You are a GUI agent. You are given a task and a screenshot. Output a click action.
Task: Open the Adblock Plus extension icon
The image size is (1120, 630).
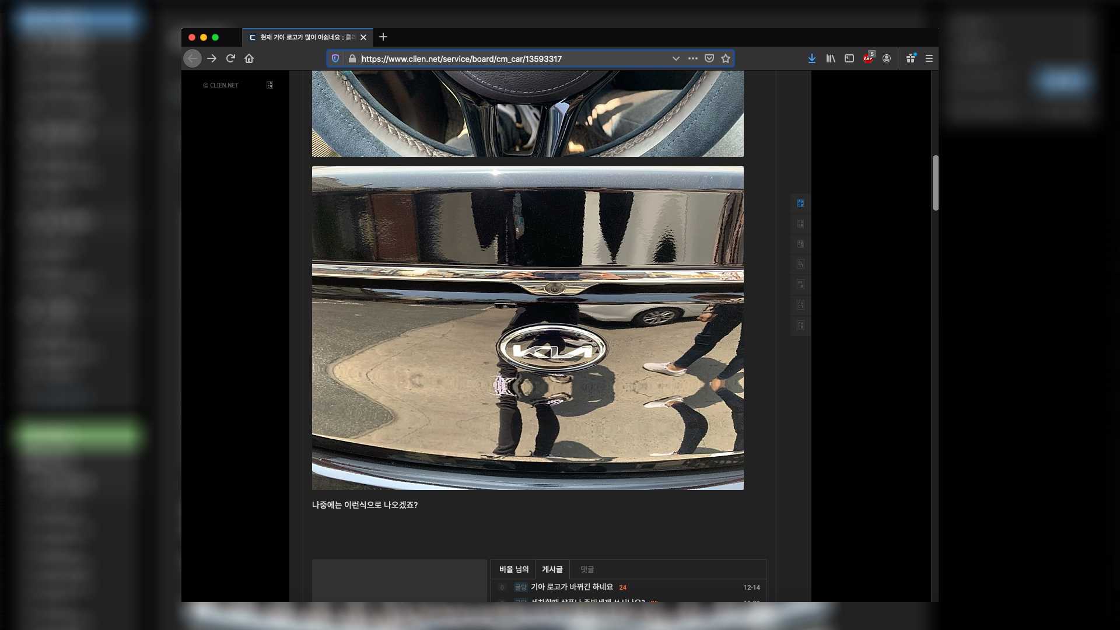pyautogui.click(x=868, y=58)
